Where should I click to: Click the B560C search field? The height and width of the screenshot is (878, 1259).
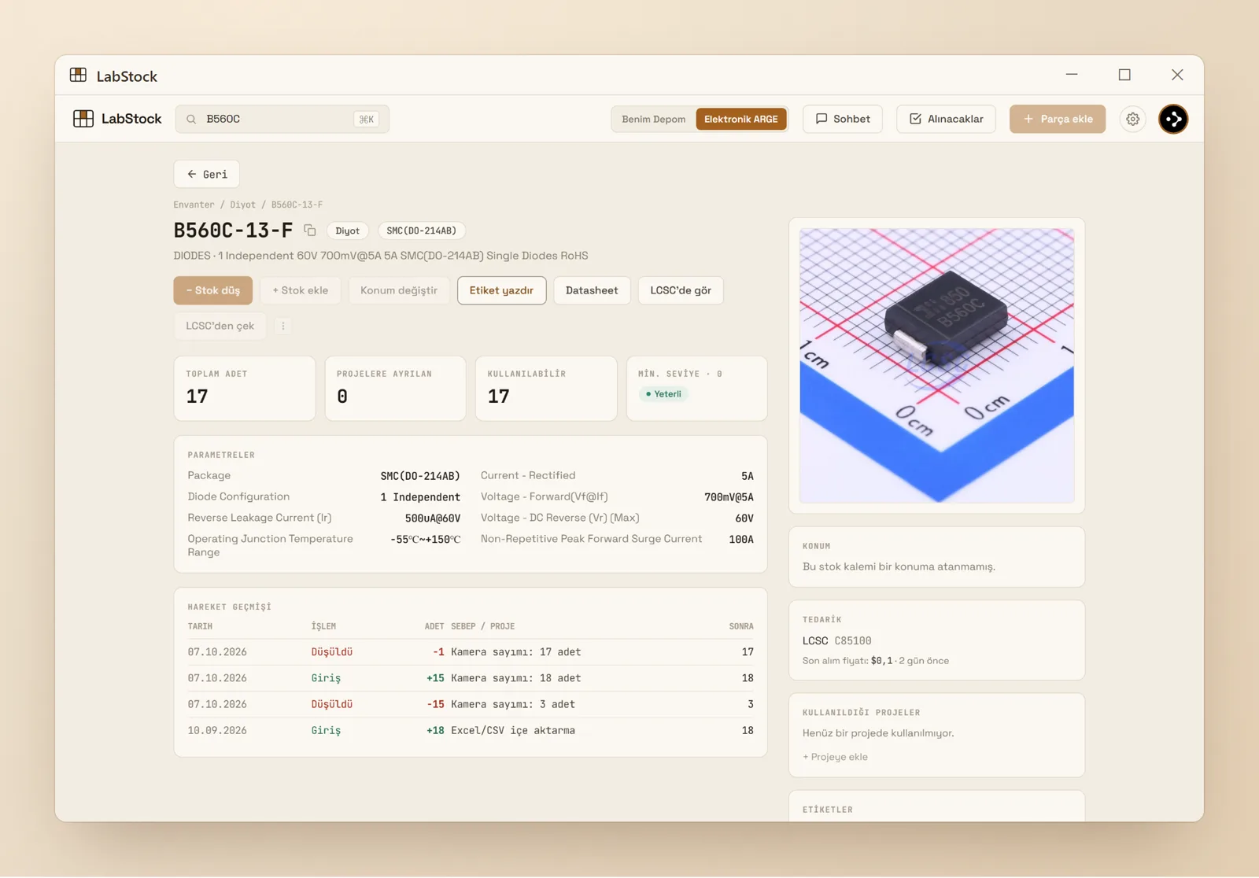coord(282,119)
